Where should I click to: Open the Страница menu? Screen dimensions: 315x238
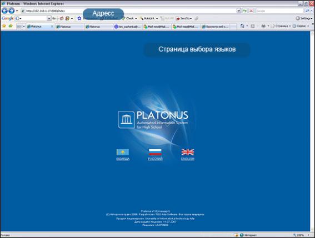tap(281, 26)
